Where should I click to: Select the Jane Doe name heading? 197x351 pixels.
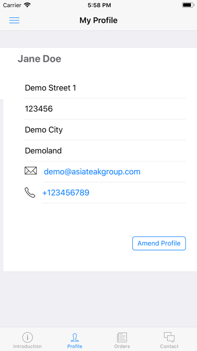click(40, 59)
